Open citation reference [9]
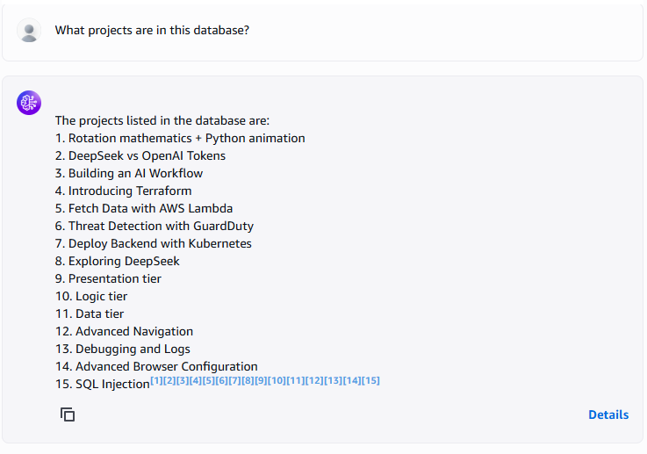This screenshot has width=647, height=454. (x=261, y=380)
